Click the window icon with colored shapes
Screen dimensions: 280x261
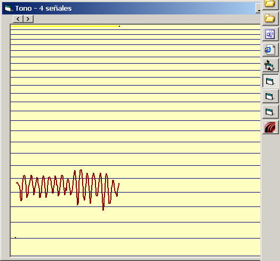coord(270,65)
